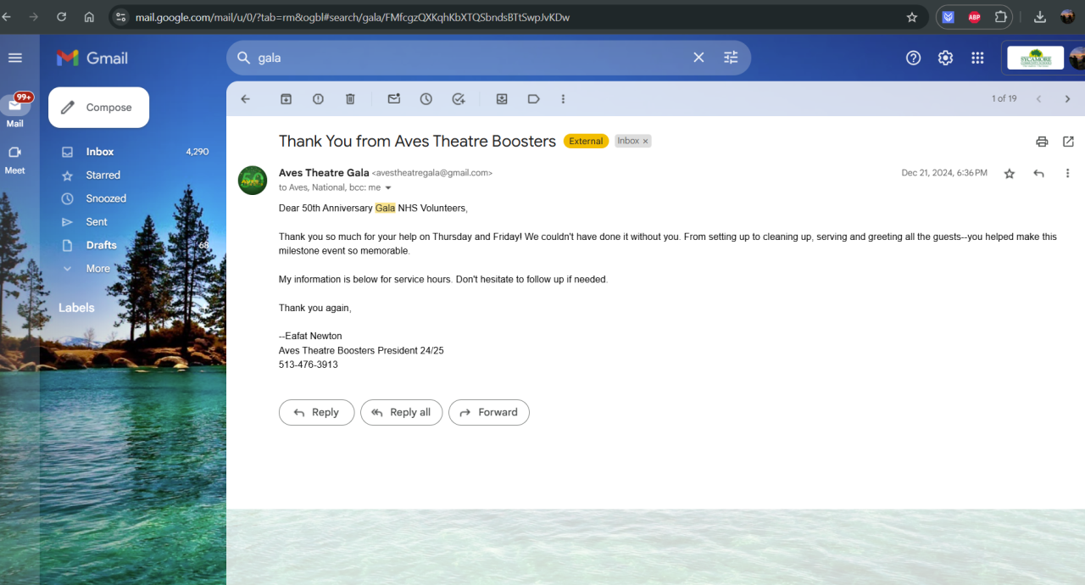Archive this email
This screenshot has width=1085, height=585.
pos(287,99)
